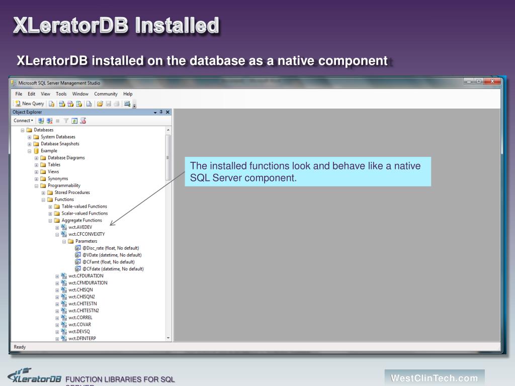
Task: Click the Save All toolbar icon
Action: coord(117,104)
